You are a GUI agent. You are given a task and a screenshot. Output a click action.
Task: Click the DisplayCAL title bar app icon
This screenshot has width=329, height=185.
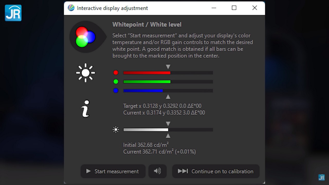coord(71,8)
